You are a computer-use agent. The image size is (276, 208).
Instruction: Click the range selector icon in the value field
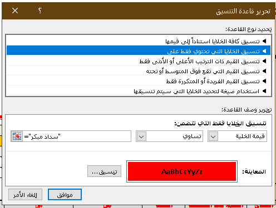(17, 136)
